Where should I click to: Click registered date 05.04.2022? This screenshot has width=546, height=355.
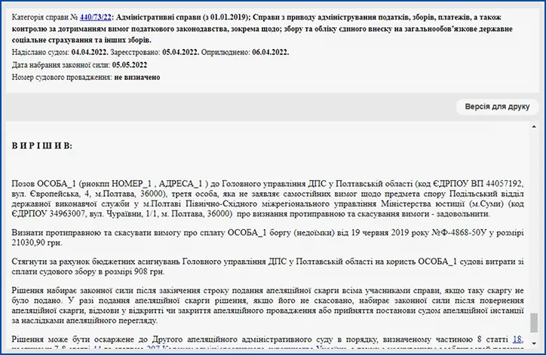[181, 52]
